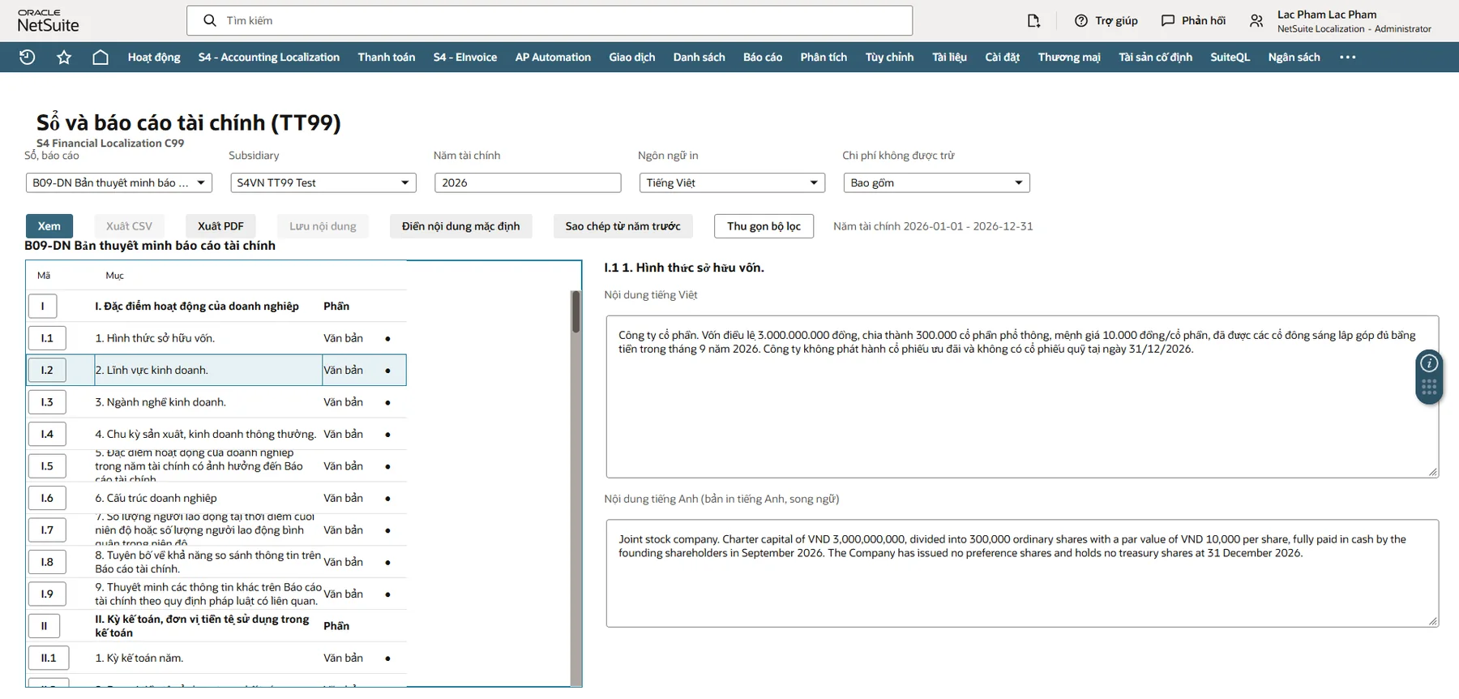Click the Xem button
The image size is (1459, 699).
point(49,226)
